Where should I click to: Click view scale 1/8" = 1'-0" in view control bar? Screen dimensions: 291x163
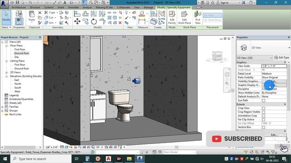coord(51,147)
